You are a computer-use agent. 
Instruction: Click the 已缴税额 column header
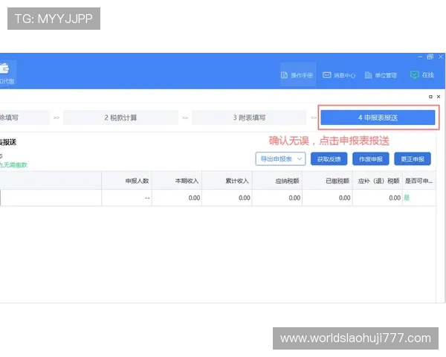click(x=327, y=181)
